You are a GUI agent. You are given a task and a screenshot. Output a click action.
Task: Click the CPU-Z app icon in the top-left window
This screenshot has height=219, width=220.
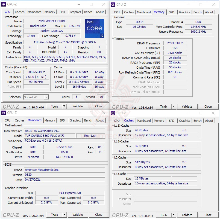pyautogui.click(x=4, y=4)
